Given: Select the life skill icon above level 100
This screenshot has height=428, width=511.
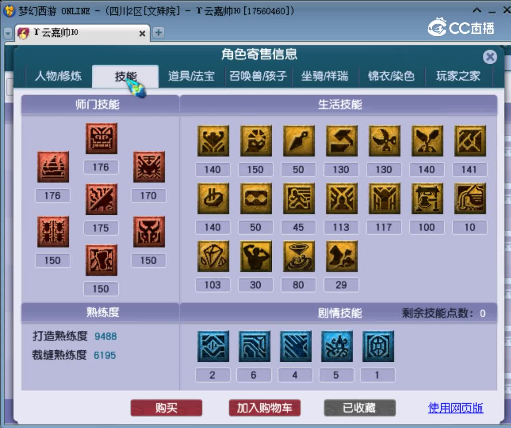Looking at the screenshot, I should tap(427, 198).
